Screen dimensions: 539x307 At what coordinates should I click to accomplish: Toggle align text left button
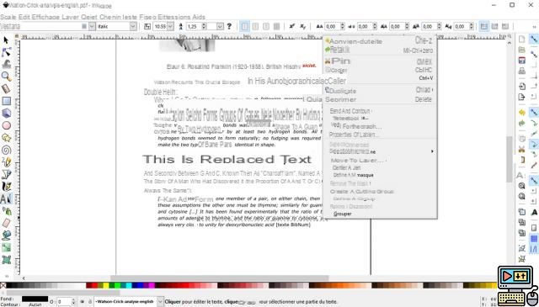(244, 26)
